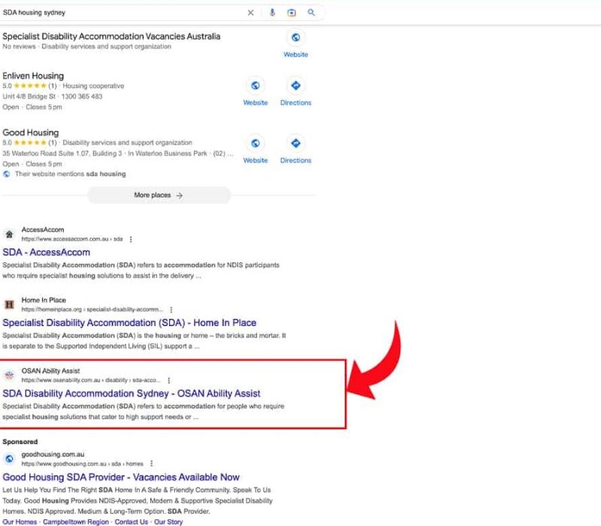The image size is (601, 526).
Task: Open Home In Place SDA result link
Action: [x=129, y=323]
